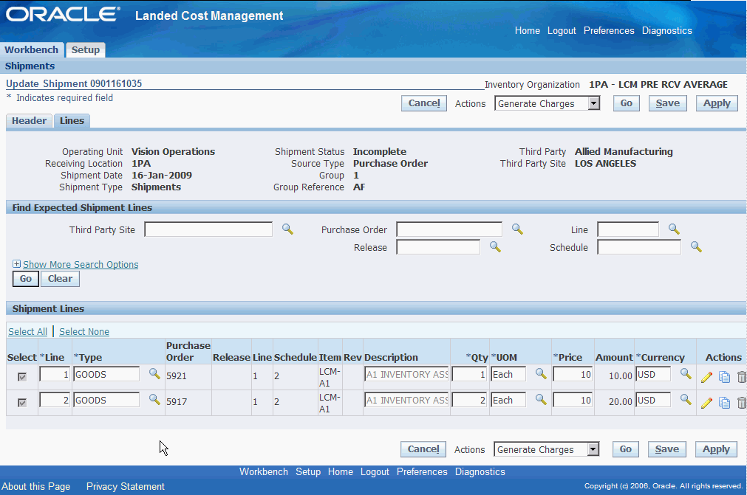Click Third Party Site search field
The height and width of the screenshot is (495, 747).
(208, 229)
